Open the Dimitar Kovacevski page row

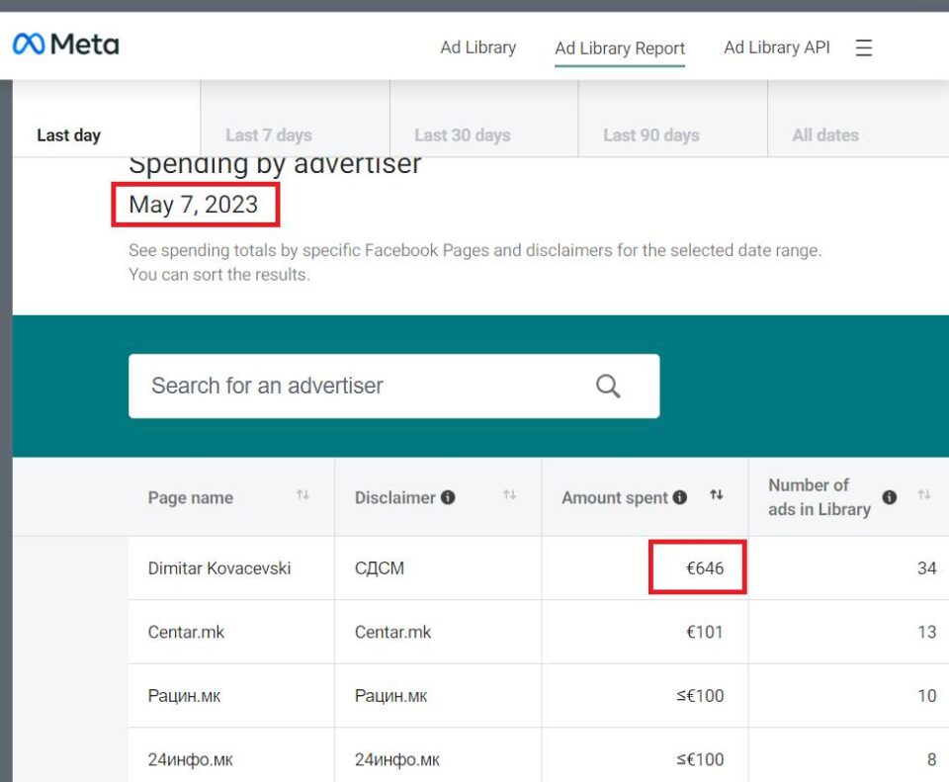(219, 568)
